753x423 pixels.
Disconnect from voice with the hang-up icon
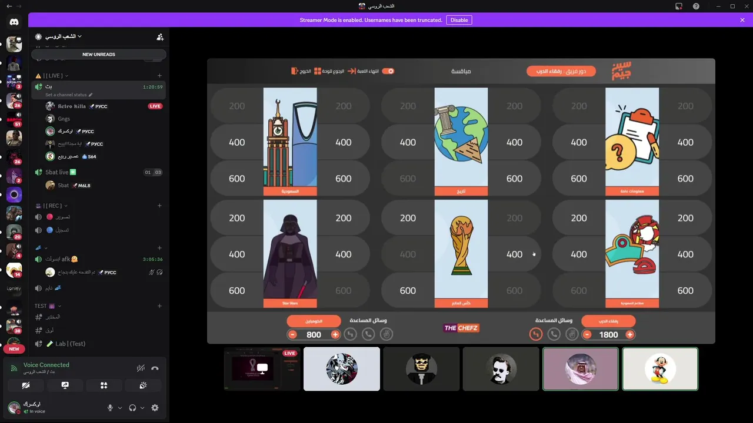pos(155,368)
